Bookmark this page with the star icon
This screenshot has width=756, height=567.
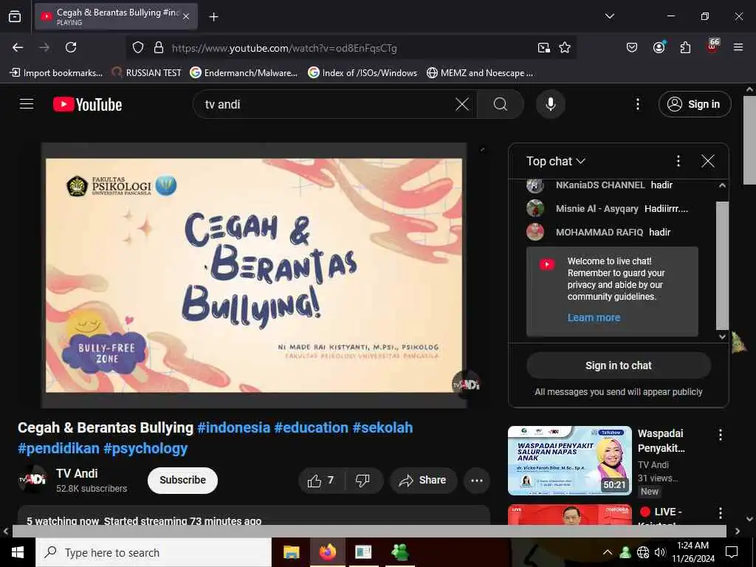click(x=565, y=47)
